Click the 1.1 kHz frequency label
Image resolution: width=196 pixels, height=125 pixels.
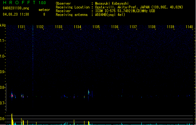pos(2,41)
